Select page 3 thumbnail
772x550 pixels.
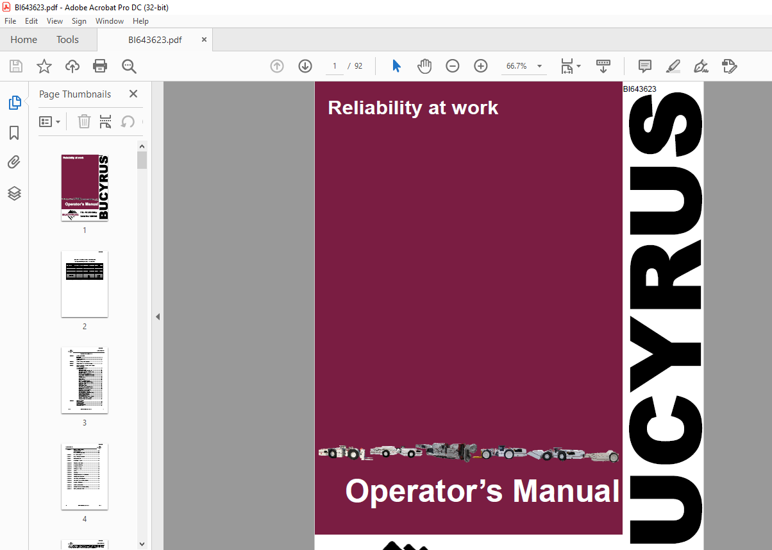coord(85,380)
